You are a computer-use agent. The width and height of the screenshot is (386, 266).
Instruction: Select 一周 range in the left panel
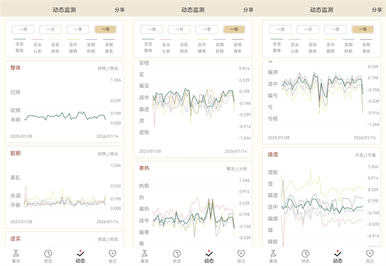coord(23,29)
